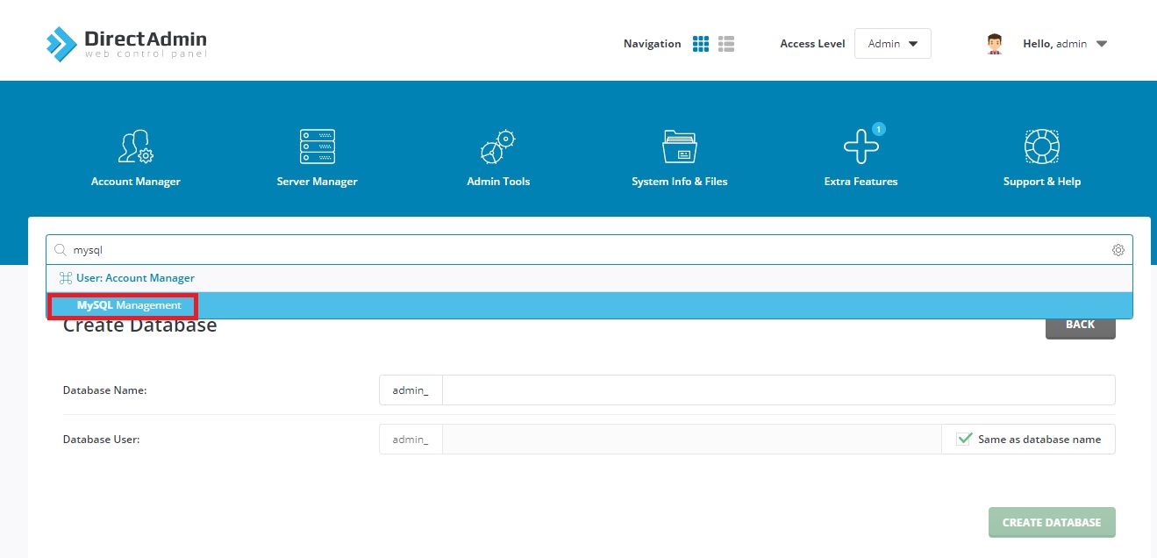
Task: Click the System Info & Files label
Action: [x=680, y=182]
